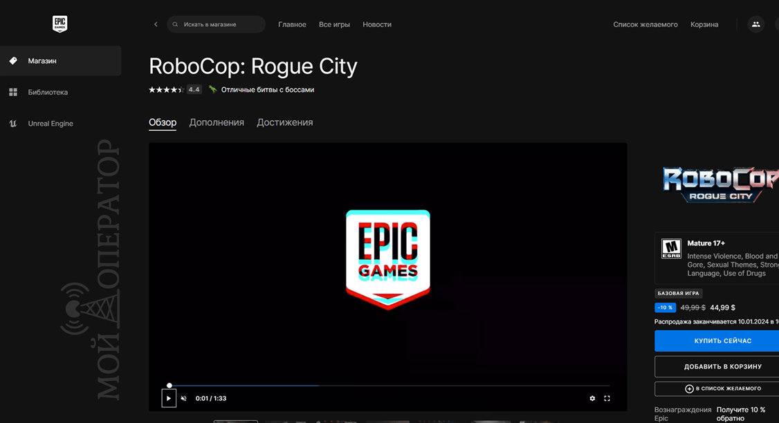Click the ESRB Mature rating icon
This screenshot has height=423, width=779.
point(671,249)
